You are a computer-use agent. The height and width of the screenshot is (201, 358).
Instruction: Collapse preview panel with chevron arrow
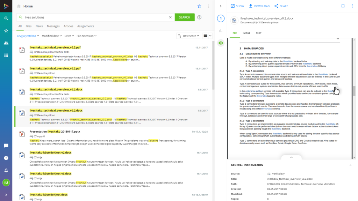pos(221,6)
